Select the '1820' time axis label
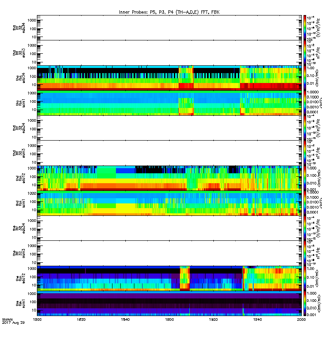This screenshot has width=322, height=344. tap(81, 319)
